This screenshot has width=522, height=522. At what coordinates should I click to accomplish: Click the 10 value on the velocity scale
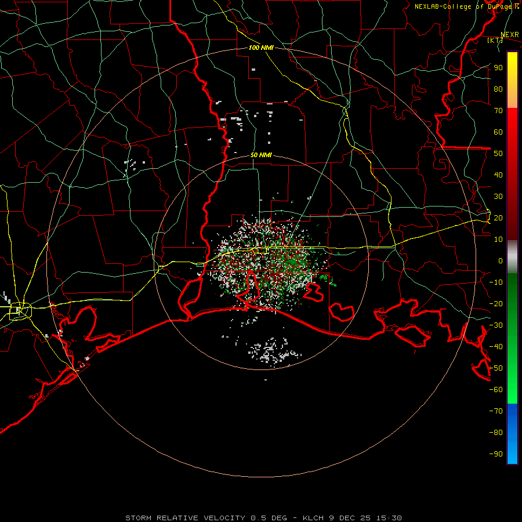[498, 240]
